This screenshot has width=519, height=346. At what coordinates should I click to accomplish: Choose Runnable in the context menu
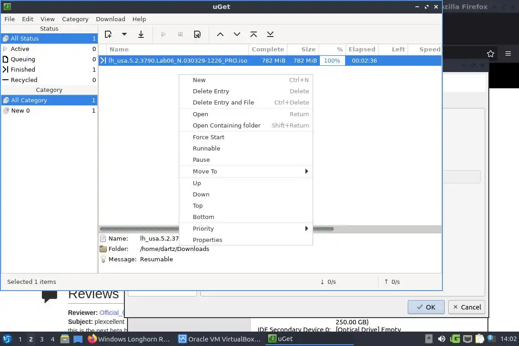point(246,148)
